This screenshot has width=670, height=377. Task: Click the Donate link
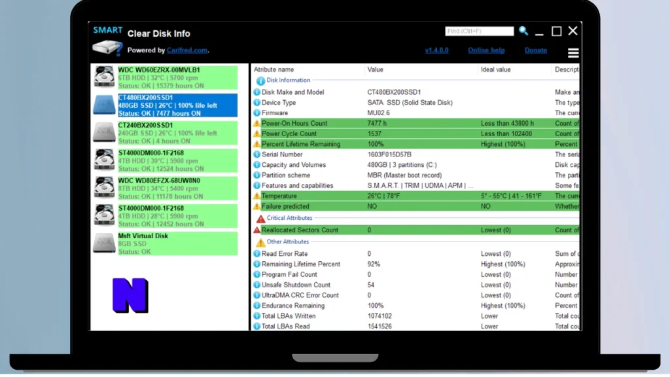tap(536, 50)
